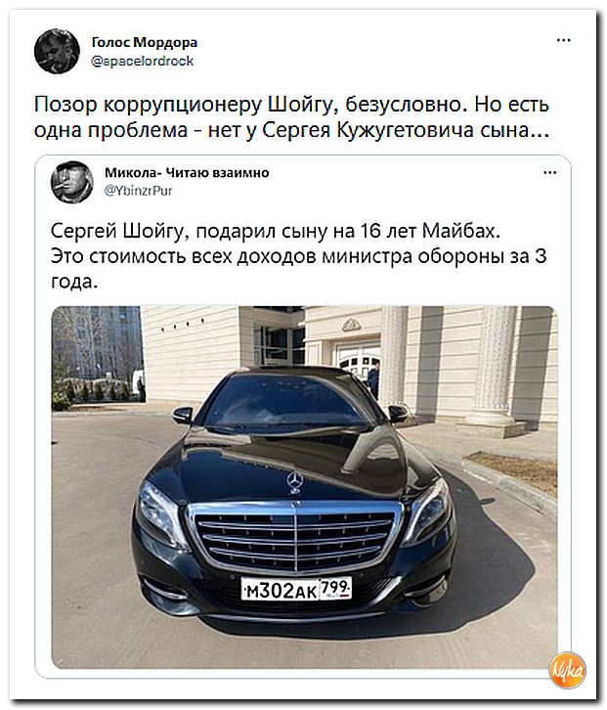The height and width of the screenshot is (710, 607).
Task: Click the Голос Мордора display name
Action: click(145, 42)
